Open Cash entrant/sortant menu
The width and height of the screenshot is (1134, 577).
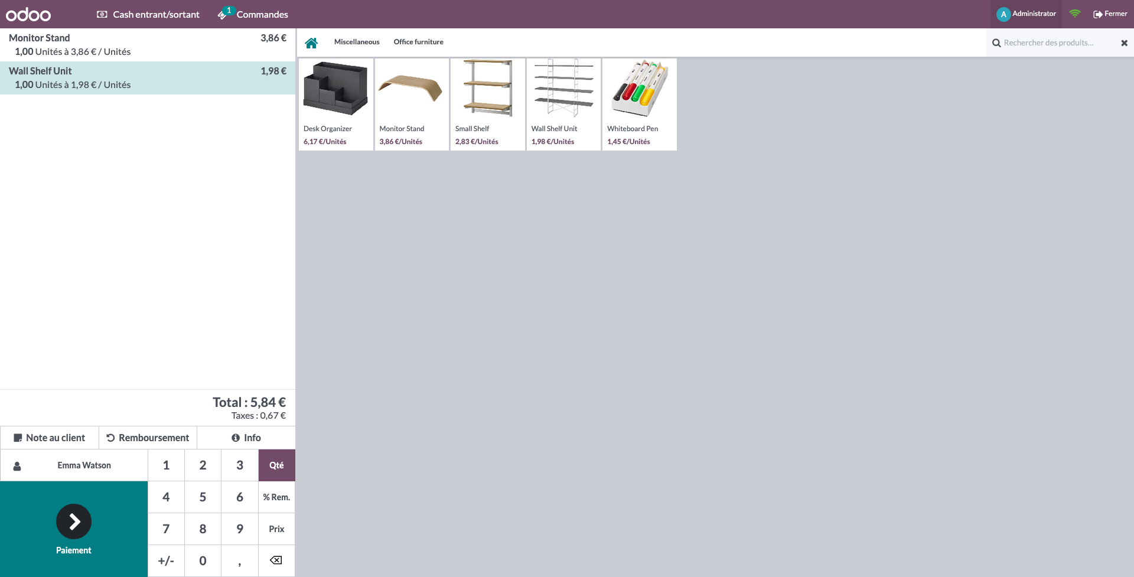pyautogui.click(x=148, y=14)
